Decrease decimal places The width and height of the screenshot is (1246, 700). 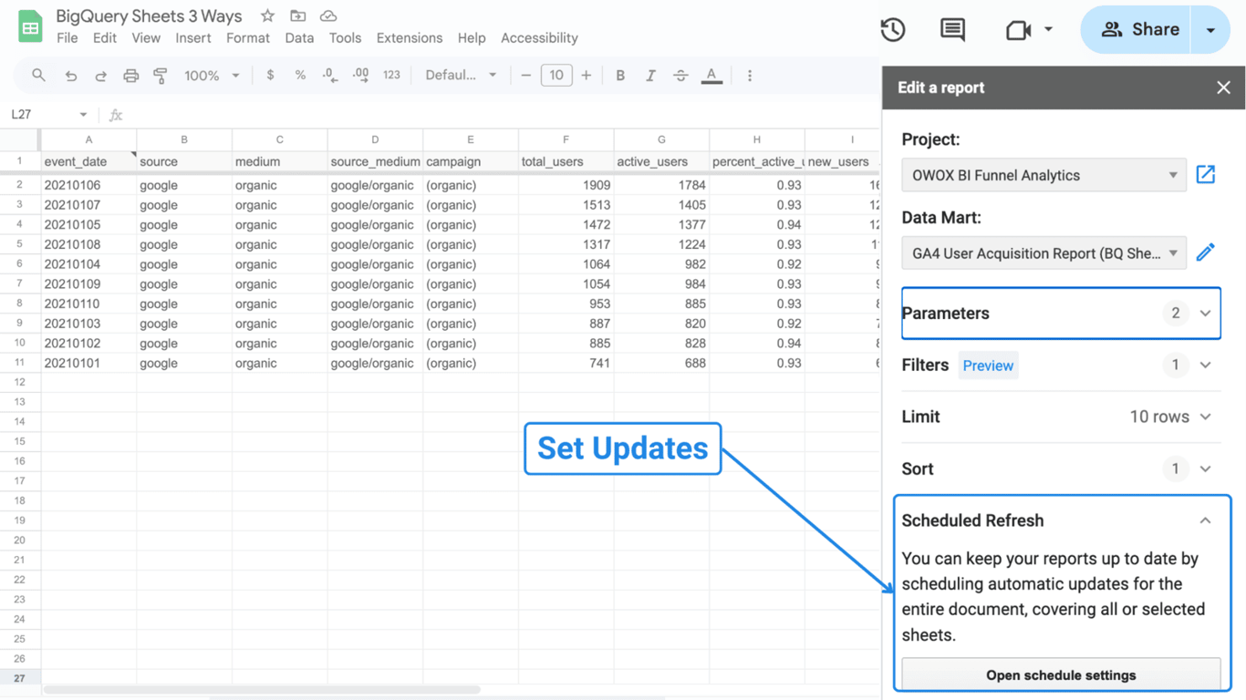[x=329, y=76]
